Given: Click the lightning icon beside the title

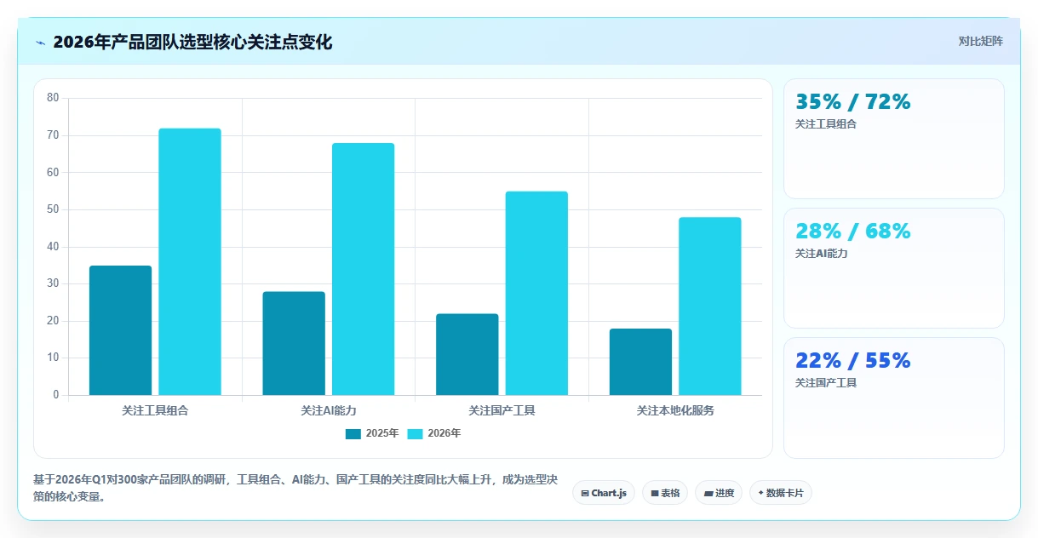Looking at the screenshot, I should point(41,42).
